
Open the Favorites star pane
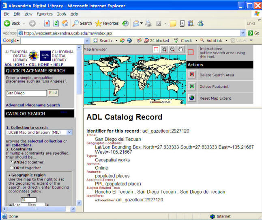point(107,23)
